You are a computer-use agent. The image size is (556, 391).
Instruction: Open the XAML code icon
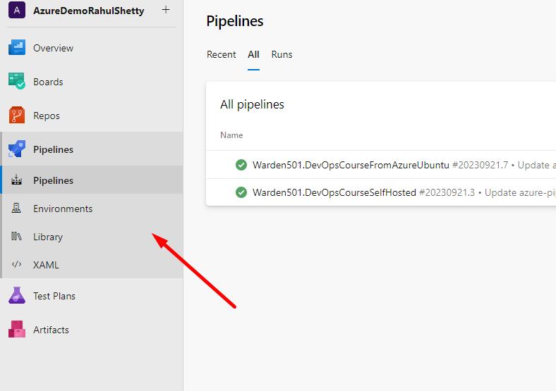pos(16,264)
